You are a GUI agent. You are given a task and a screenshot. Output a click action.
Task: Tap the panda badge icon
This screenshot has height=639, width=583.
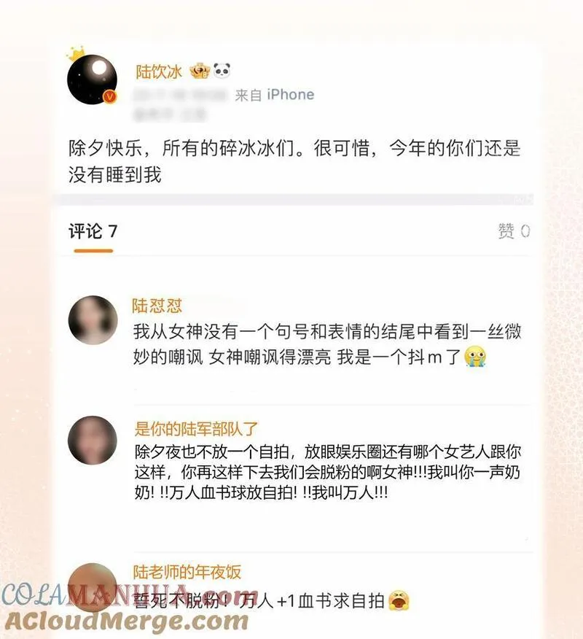222,71
